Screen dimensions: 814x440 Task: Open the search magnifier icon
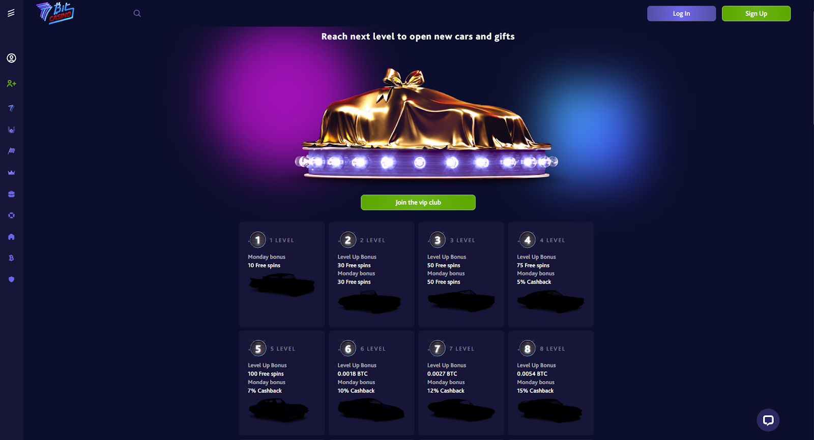point(137,13)
